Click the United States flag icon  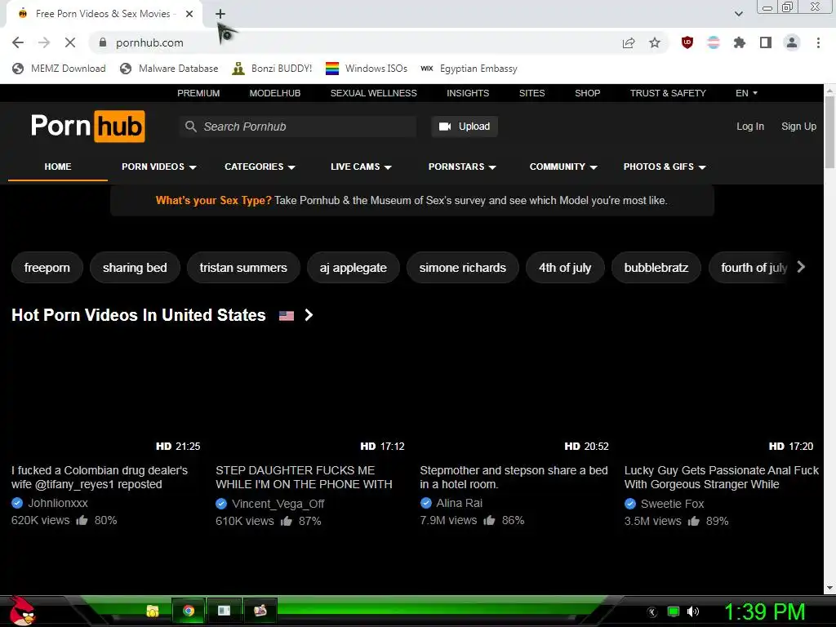[287, 316]
